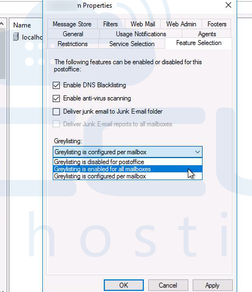252x292 pixels.
Task: Switch to the Footers tab
Action: click(x=217, y=24)
